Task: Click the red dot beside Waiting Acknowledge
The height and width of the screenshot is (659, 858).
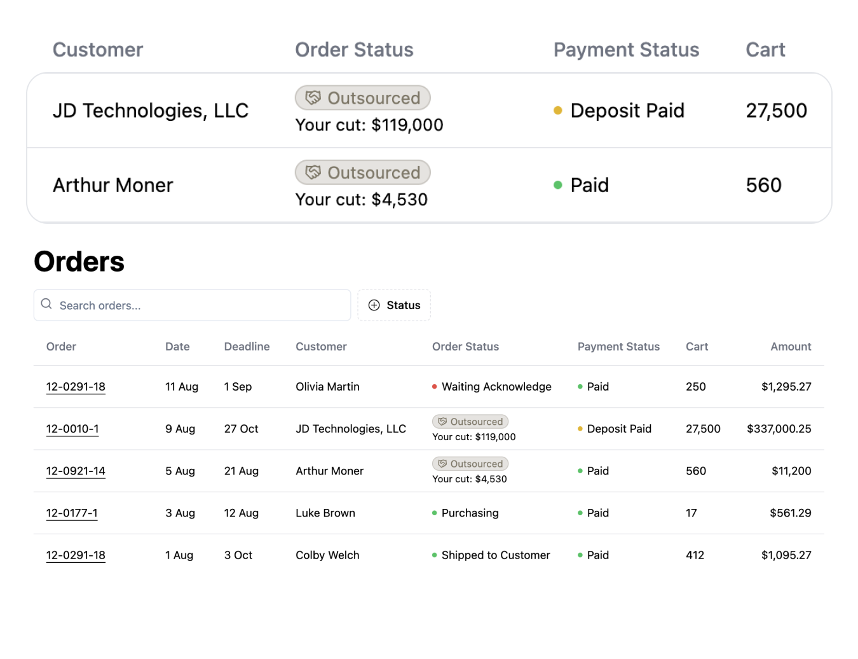Action: tap(435, 387)
